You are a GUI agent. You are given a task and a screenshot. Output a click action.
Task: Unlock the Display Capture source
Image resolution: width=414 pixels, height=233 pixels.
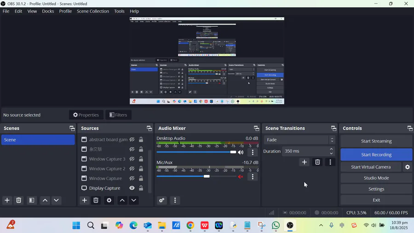pos(141,188)
